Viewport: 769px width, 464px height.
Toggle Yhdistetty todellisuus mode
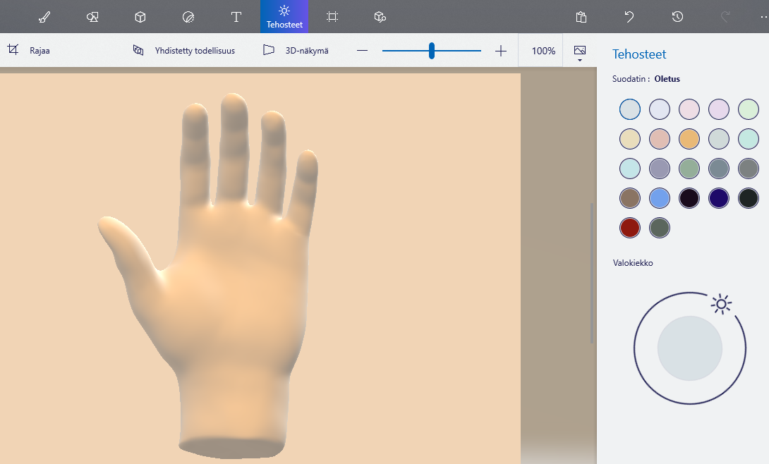pyautogui.click(x=184, y=51)
